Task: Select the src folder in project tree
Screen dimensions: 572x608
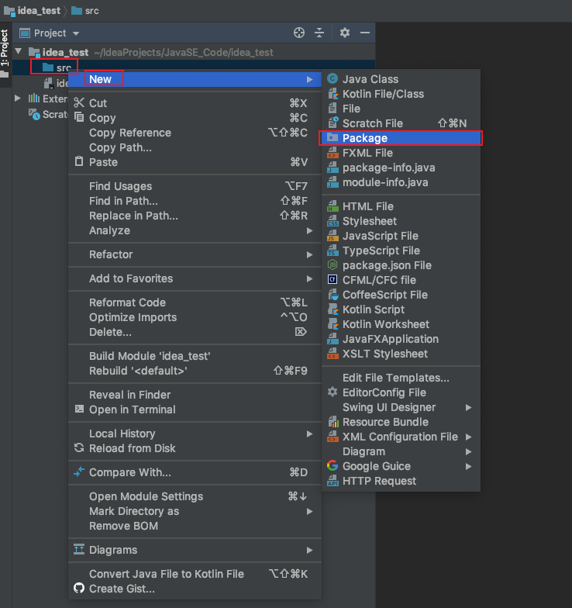Action: tap(57, 67)
